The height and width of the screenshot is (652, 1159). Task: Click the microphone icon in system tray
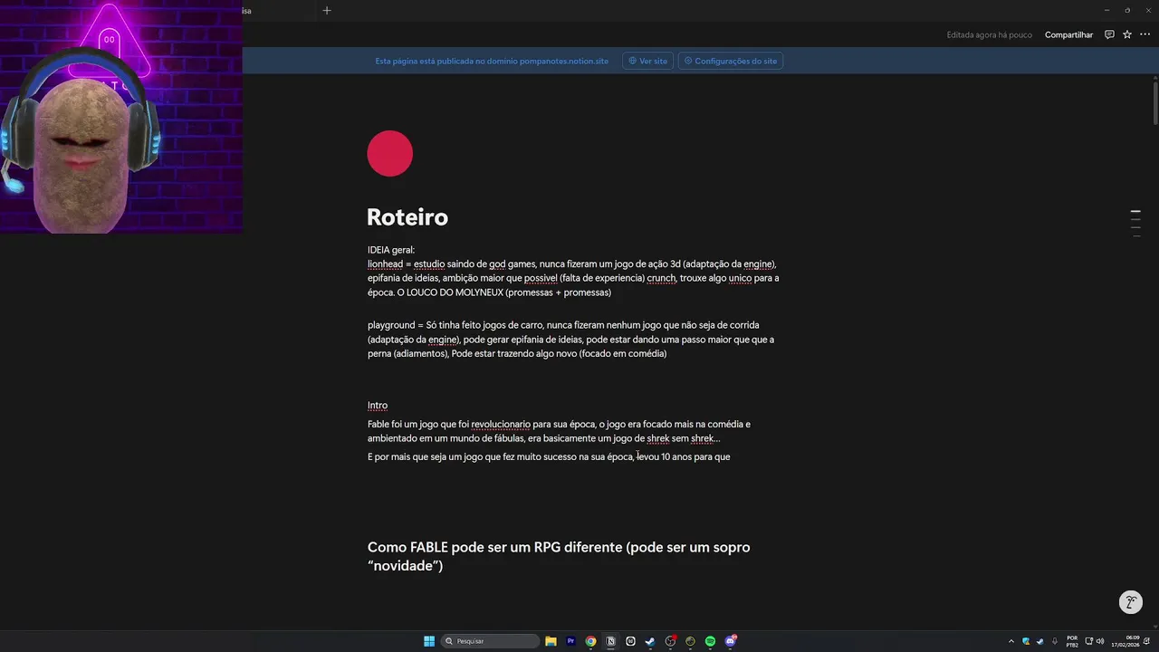[1054, 641]
